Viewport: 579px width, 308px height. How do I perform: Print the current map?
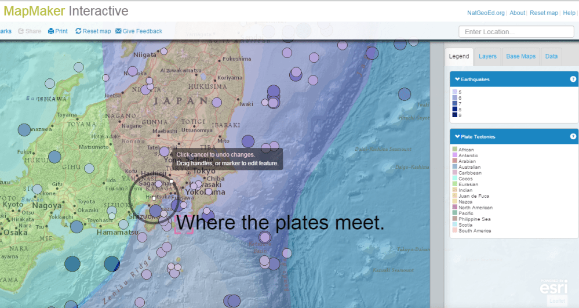click(x=57, y=31)
